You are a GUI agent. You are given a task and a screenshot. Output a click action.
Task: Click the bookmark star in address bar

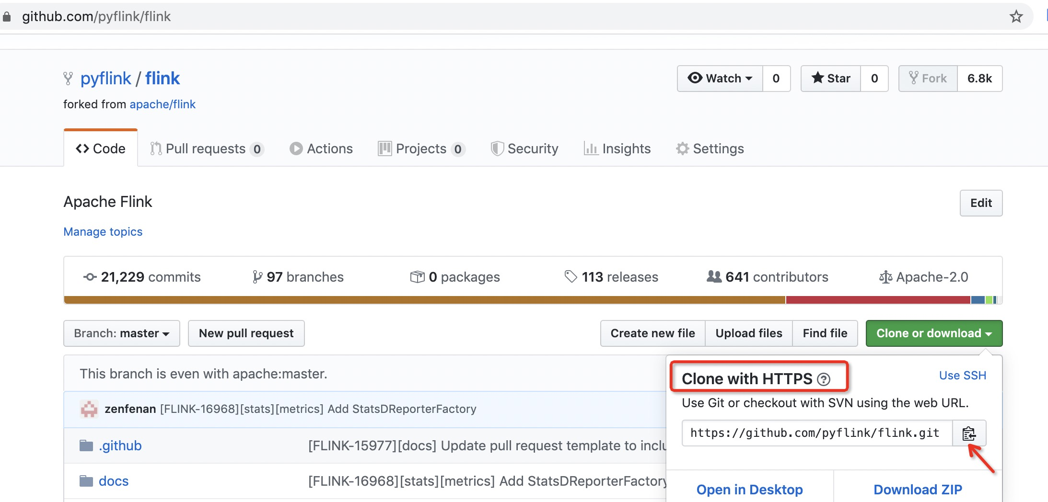pos(1016,17)
